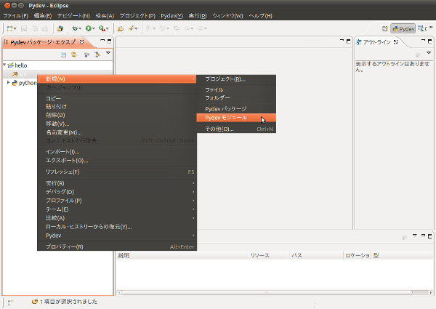Click the grayed icon in the Outline toolbar
Image resolution: width=436 pixels, height=309 pixels.
pyautogui.click(x=418, y=55)
